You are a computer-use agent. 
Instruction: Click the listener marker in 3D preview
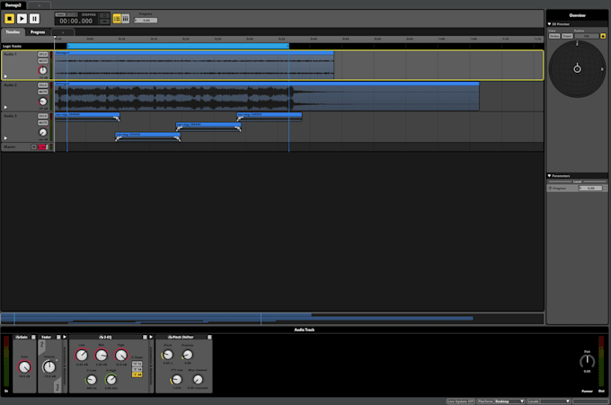(577, 69)
